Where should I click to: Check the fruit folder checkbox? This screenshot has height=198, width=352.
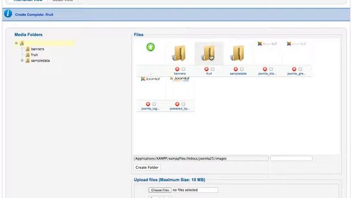tap(213, 69)
